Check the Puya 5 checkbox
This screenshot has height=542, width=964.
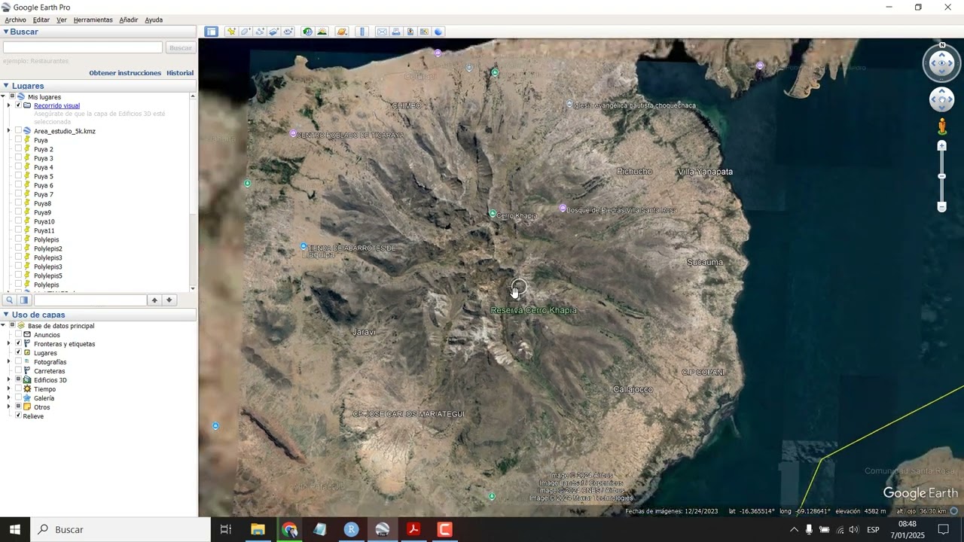(x=18, y=176)
